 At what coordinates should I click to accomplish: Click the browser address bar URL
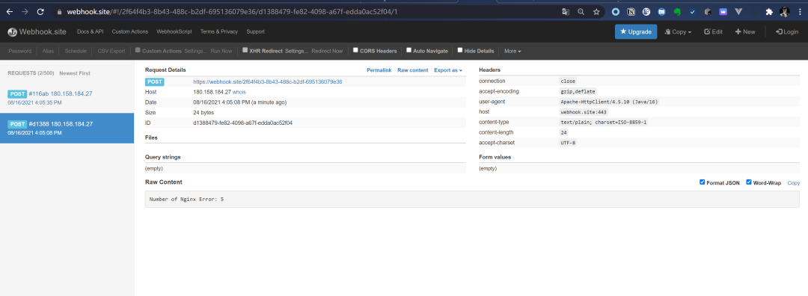coord(232,11)
